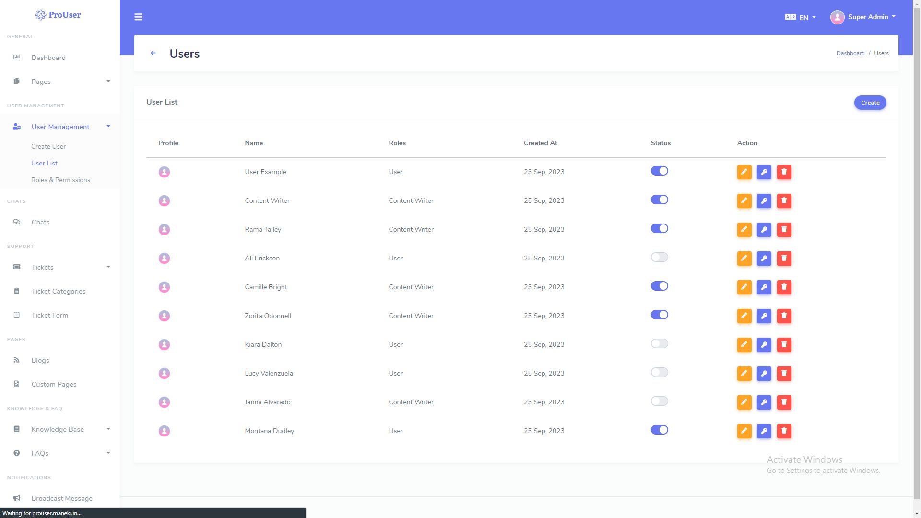Open the EN language dropdown
Viewport: 921px width, 518px height.
(x=800, y=17)
